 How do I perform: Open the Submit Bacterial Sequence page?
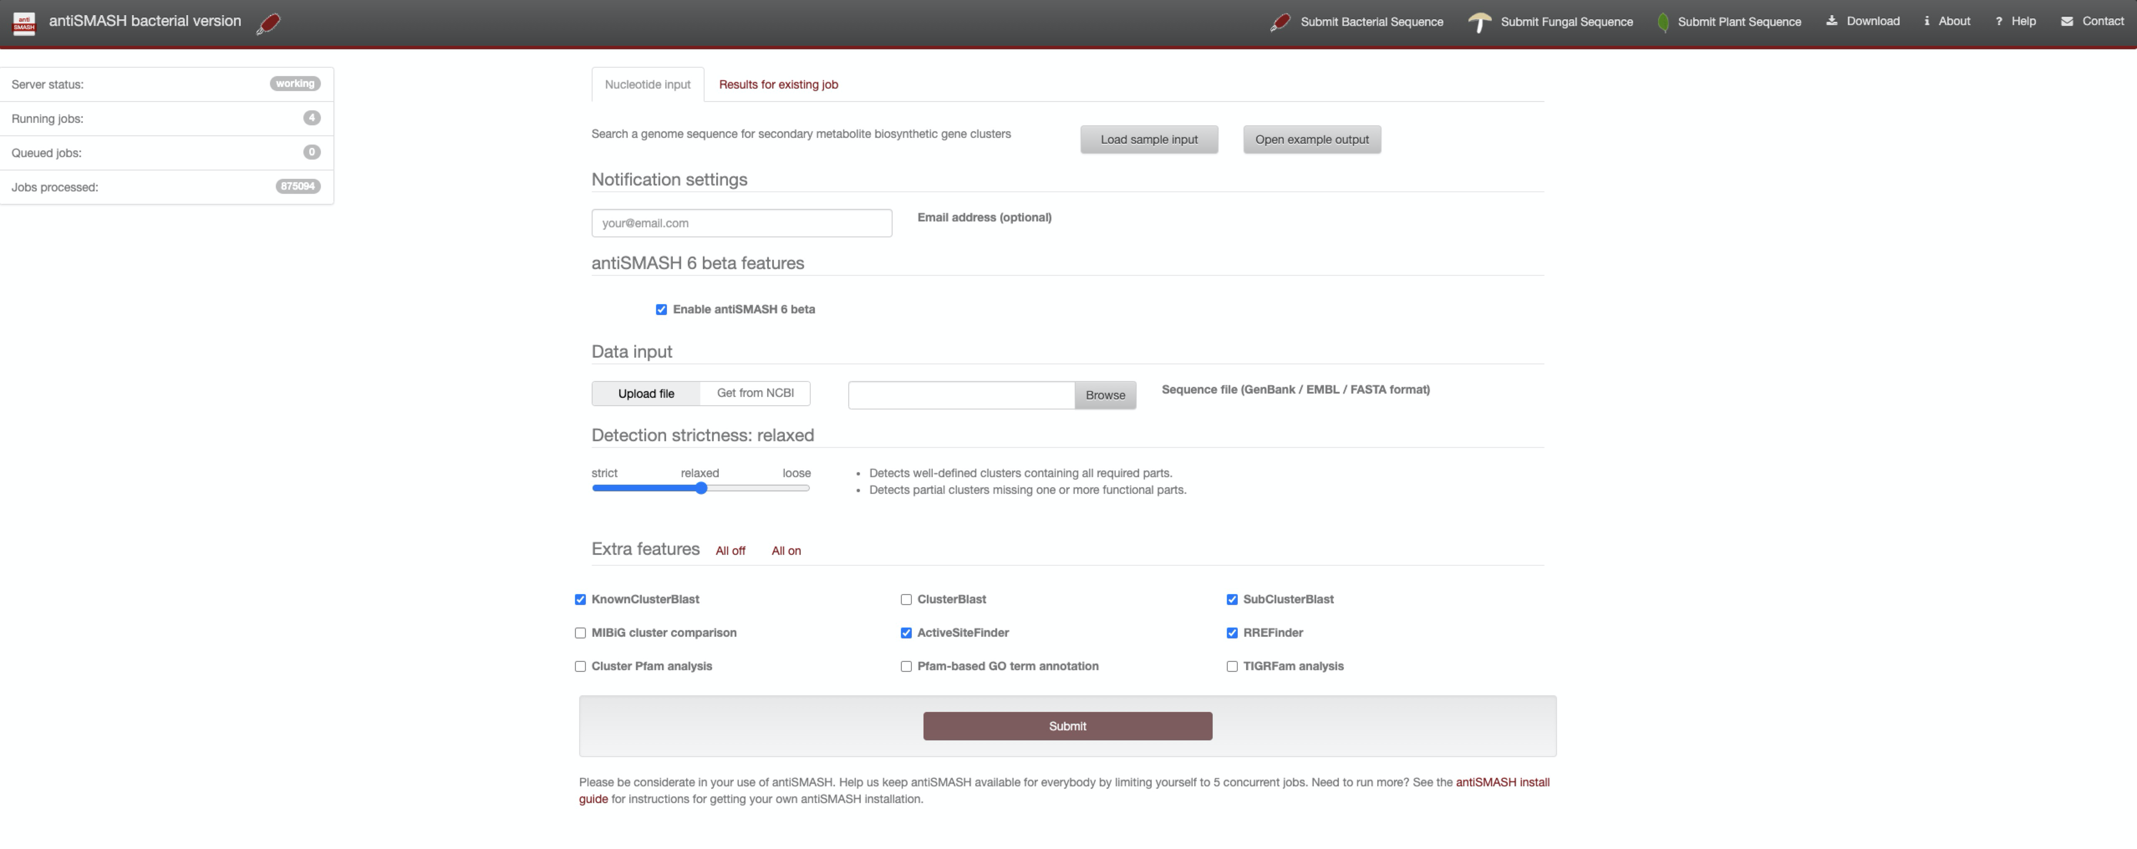[x=1371, y=22]
